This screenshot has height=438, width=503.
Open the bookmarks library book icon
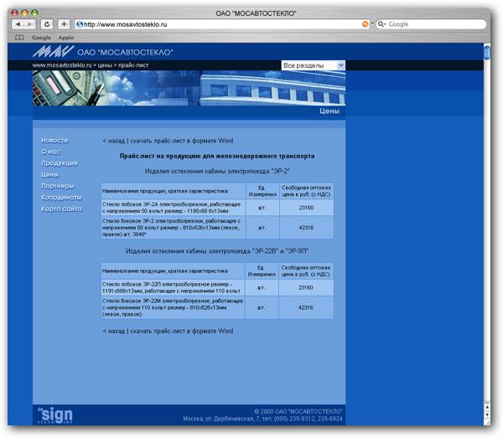[19, 38]
